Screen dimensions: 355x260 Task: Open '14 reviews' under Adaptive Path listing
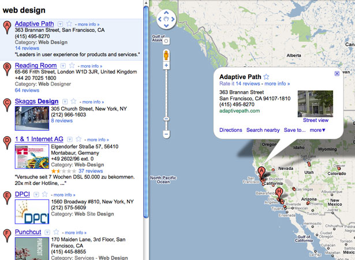pyautogui.click(x=27, y=48)
